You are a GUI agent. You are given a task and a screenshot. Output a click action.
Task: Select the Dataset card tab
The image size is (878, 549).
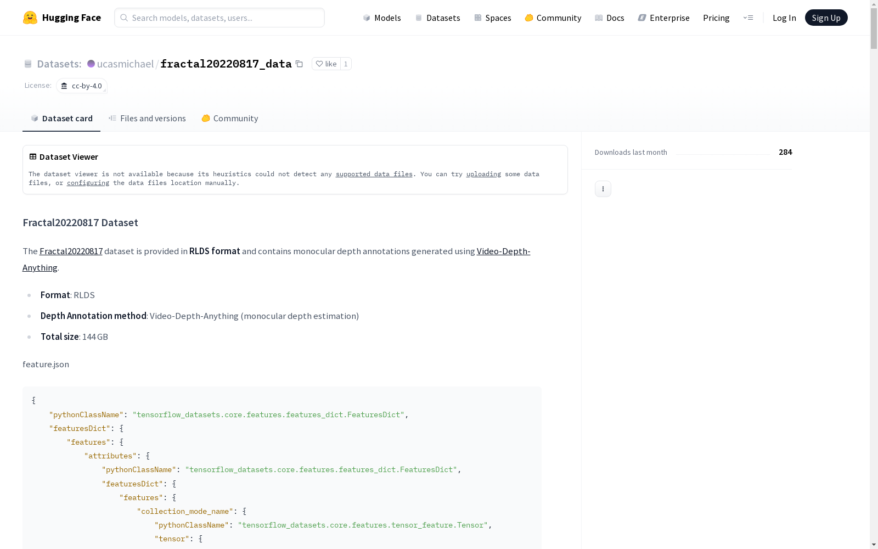click(61, 119)
